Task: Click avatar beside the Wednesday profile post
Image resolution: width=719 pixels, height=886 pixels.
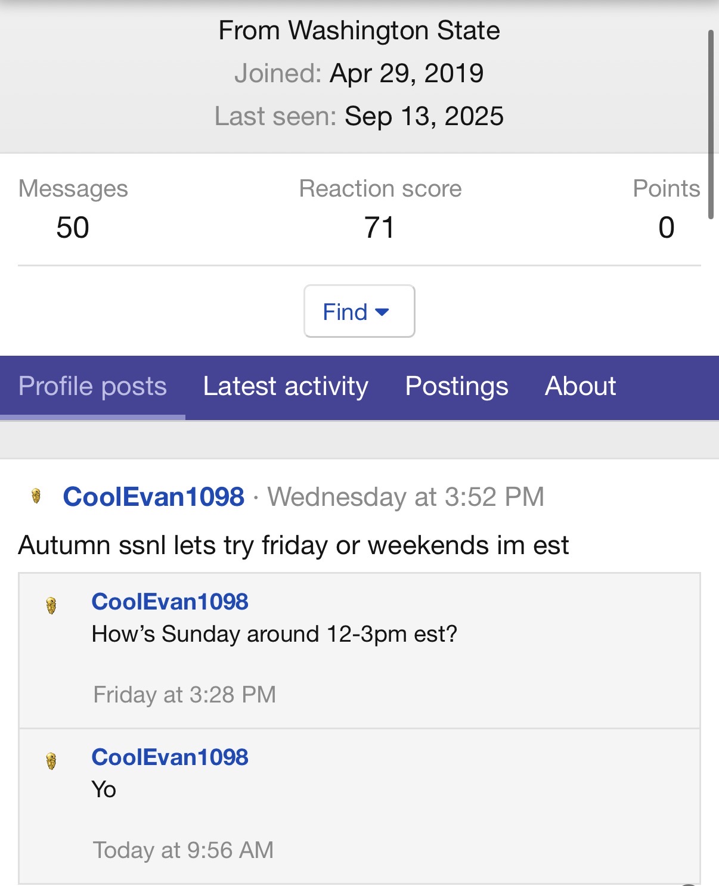Action: [x=36, y=496]
